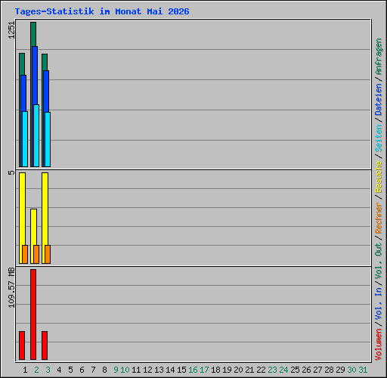Click the Anfragen legend label
387x378 pixels.
[x=378, y=56]
